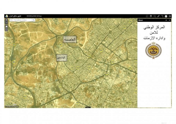Viewport: 176px width, 124px height.
Task: Click the My Location button
Action: [6, 30]
